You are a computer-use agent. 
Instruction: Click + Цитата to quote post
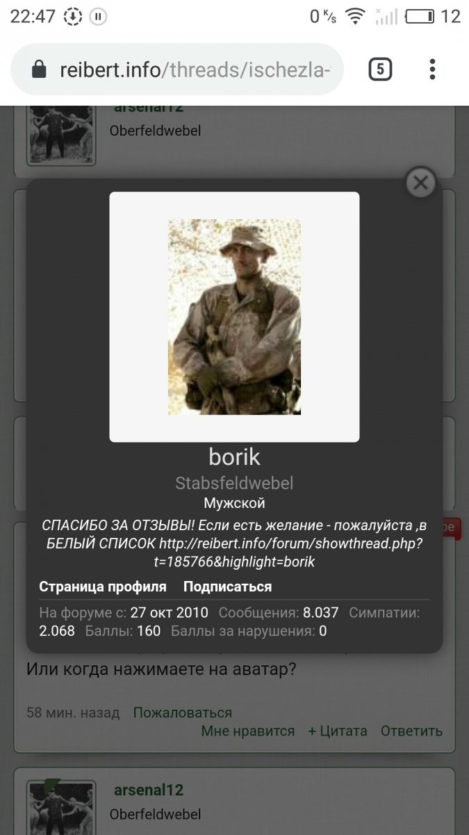coord(338,731)
